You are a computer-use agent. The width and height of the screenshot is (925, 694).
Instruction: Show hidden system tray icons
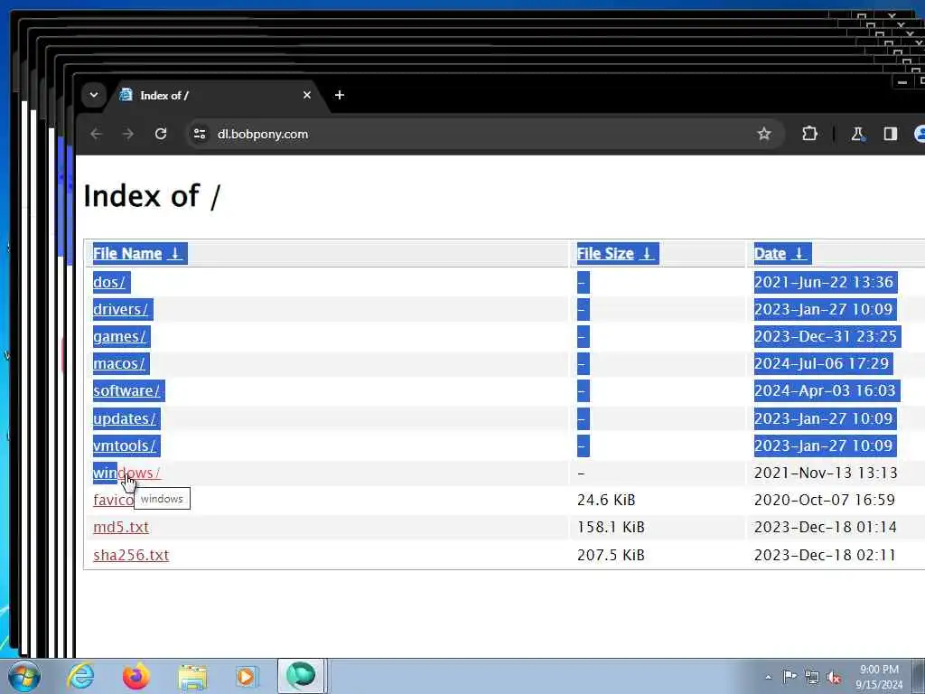point(768,677)
